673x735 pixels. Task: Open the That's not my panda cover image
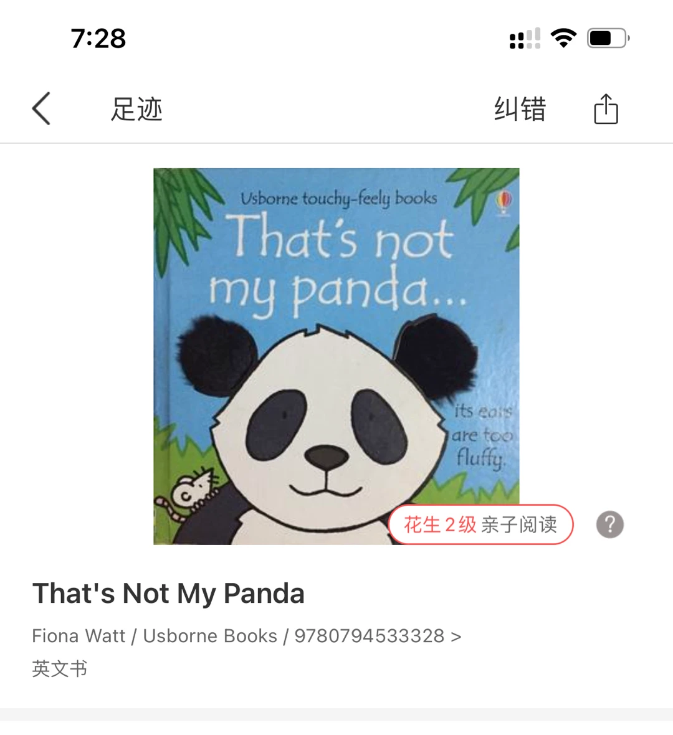pos(336,356)
